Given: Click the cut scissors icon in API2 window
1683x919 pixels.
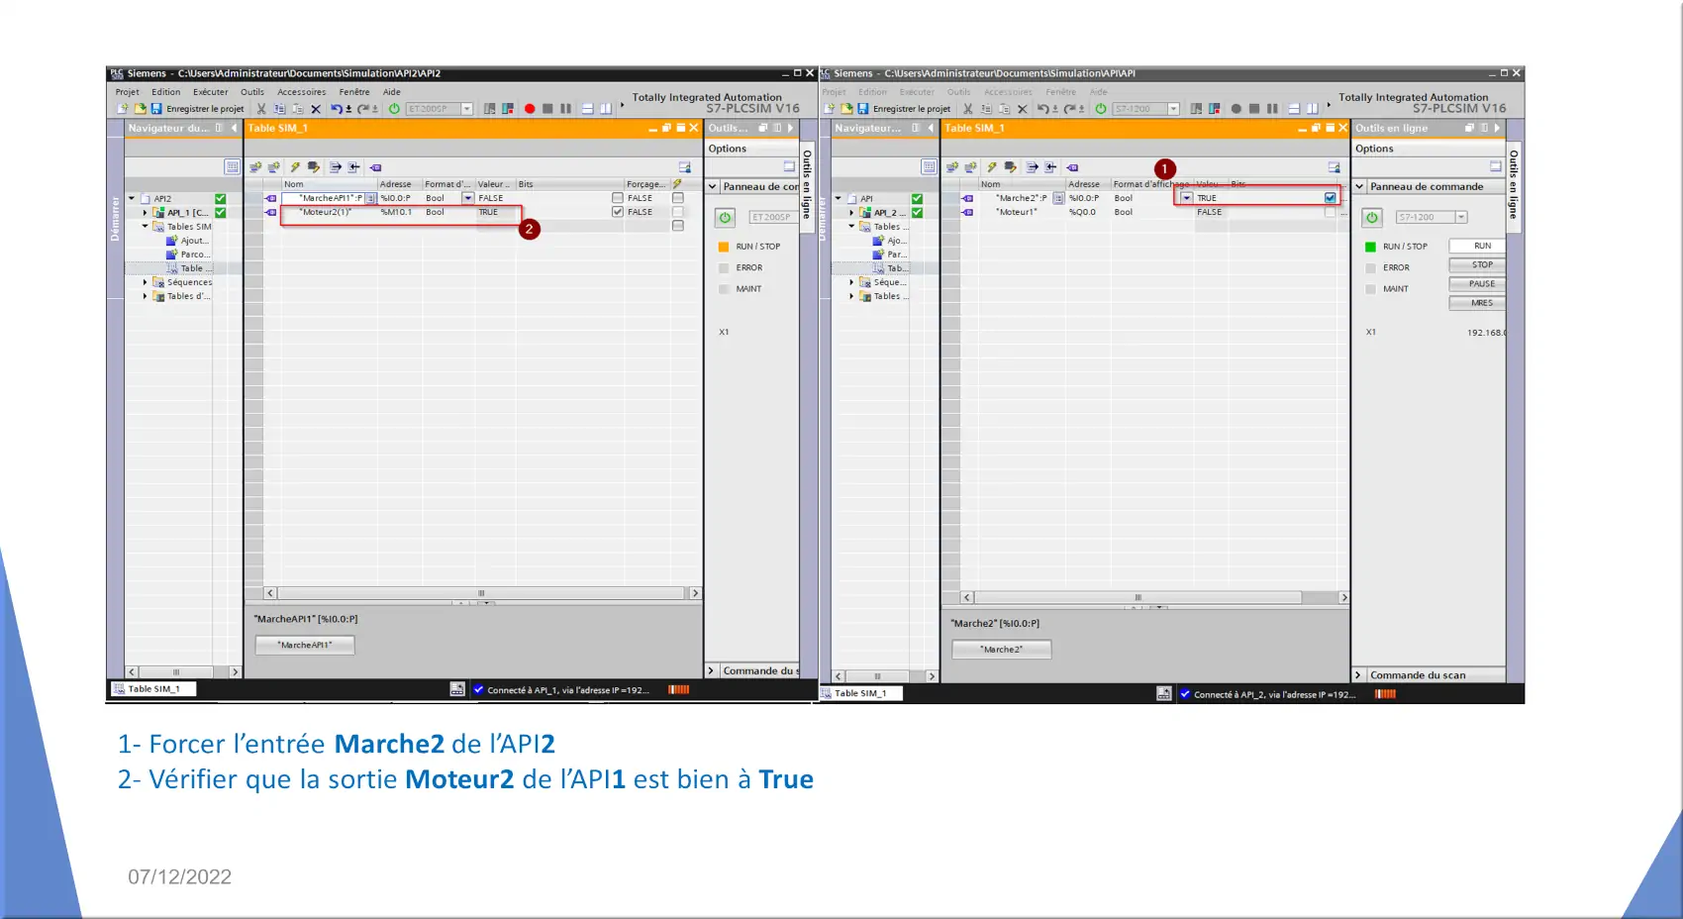Looking at the screenshot, I should 261,109.
